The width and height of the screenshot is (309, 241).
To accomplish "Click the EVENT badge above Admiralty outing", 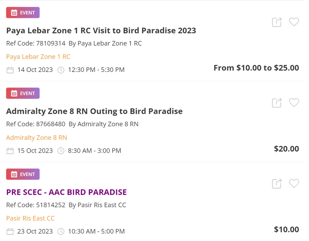I will (x=23, y=93).
